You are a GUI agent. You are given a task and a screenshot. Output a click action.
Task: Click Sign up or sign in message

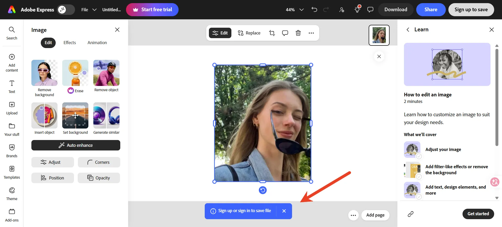coord(244,211)
